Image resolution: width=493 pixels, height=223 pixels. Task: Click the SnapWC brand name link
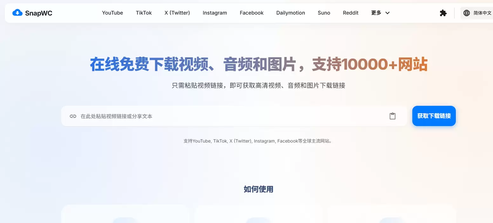pos(39,13)
